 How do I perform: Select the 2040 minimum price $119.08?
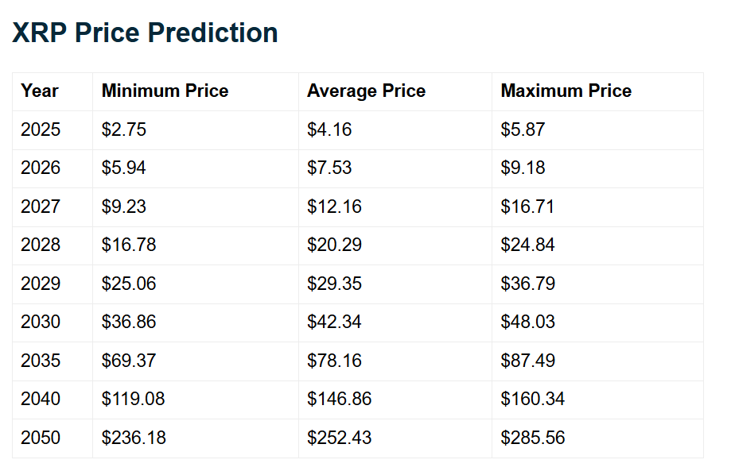pyautogui.click(x=133, y=399)
